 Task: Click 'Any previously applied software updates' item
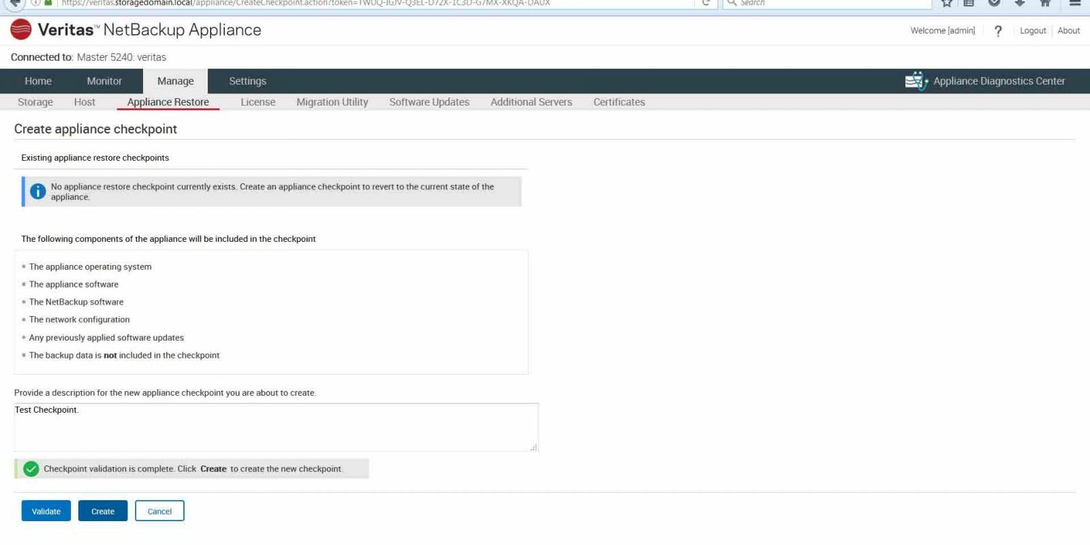coord(106,338)
